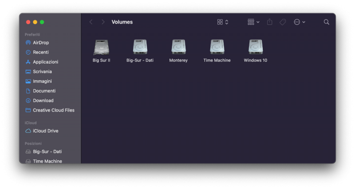Click the Scrivania desktop icon
The height and width of the screenshot is (189, 355).
[28, 72]
